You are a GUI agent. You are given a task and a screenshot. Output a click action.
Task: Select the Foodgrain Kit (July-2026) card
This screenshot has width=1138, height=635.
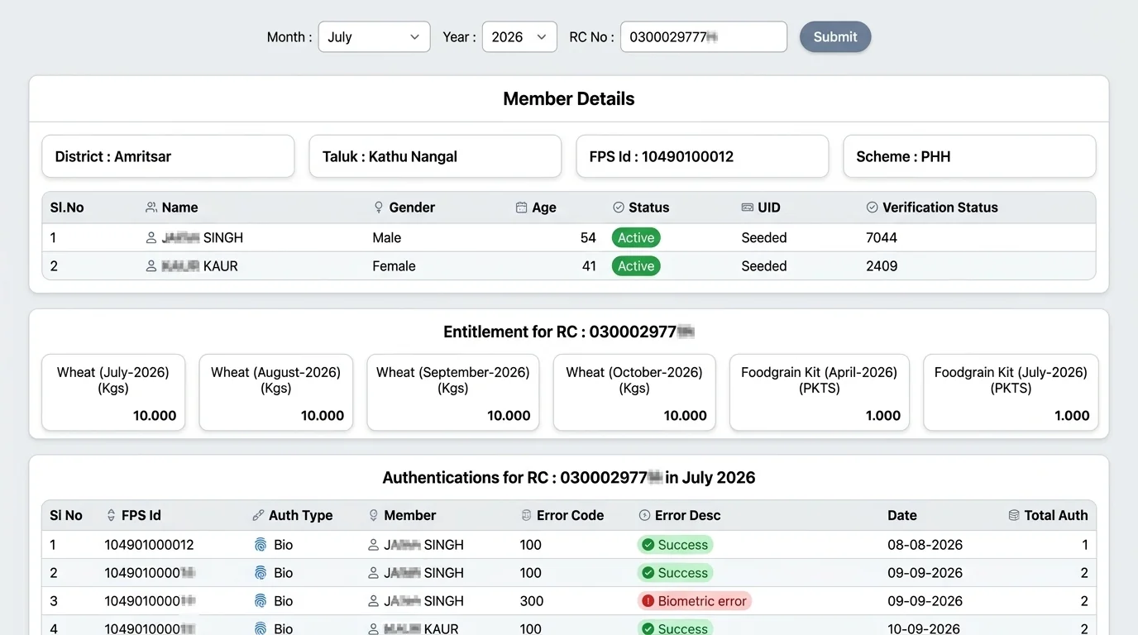pyautogui.click(x=1011, y=393)
